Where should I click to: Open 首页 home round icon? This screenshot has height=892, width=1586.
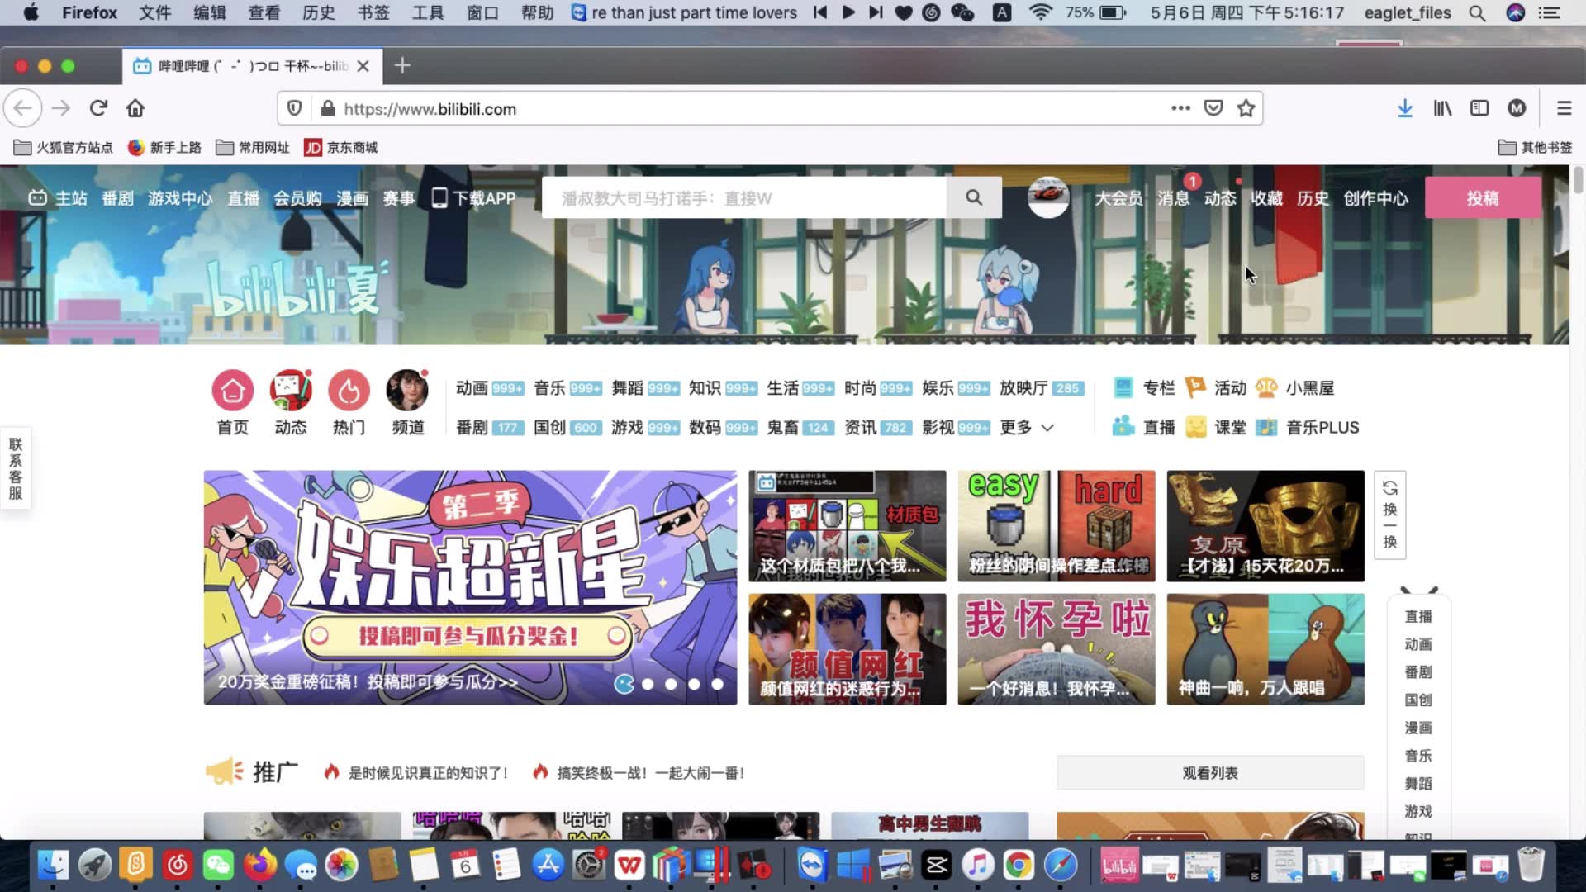pyautogui.click(x=232, y=390)
